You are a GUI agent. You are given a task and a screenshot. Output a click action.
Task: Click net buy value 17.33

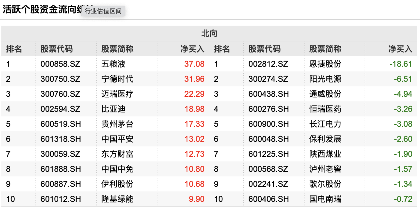coord(194,124)
